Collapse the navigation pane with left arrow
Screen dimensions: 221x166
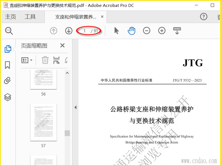(x=75, y=107)
